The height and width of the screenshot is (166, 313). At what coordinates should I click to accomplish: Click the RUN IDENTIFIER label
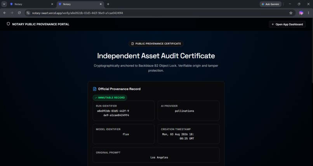point(106,106)
